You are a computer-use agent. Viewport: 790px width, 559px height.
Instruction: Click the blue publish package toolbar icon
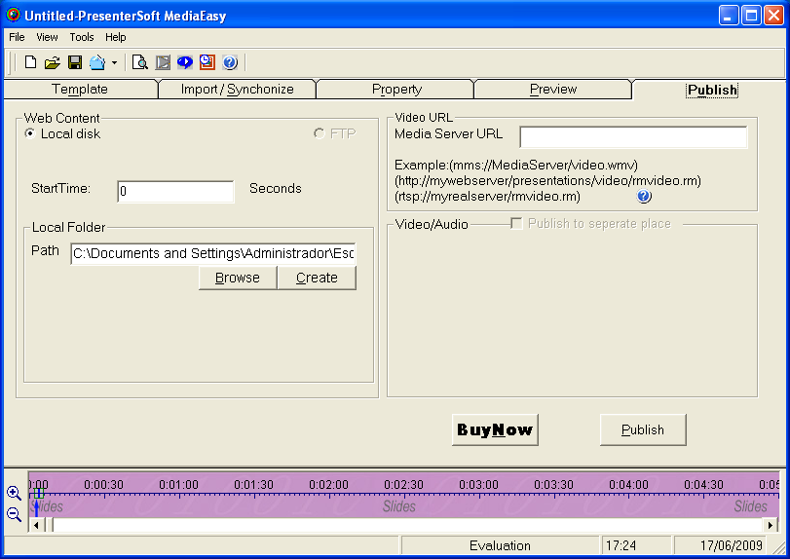pyautogui.click(x=97, y=62)
